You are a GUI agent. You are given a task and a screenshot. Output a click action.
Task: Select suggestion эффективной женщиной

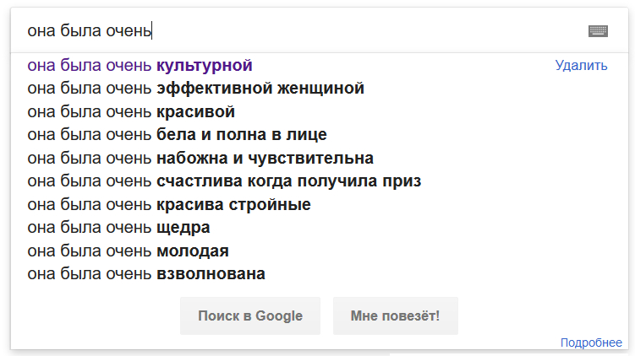coord(195,89)
